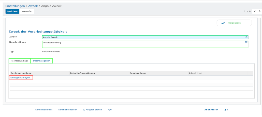Click the DE translation icon for Zweck
The image size is (262, 117).
(x=246, y=37)
